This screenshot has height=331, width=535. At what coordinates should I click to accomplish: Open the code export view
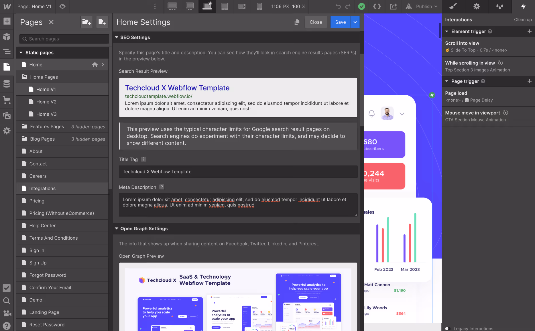coord(377,6)
